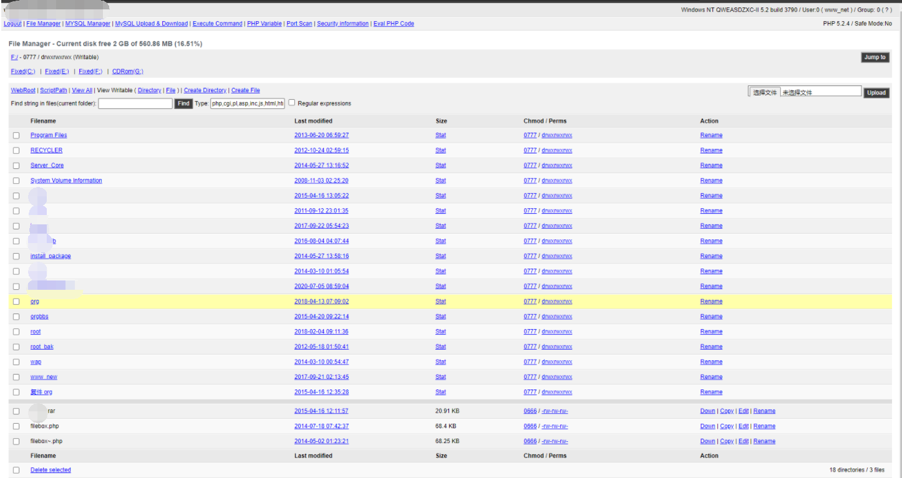Open the File Manager menu item
This screenshot has height=478, width=902.
tap(43, 24)
